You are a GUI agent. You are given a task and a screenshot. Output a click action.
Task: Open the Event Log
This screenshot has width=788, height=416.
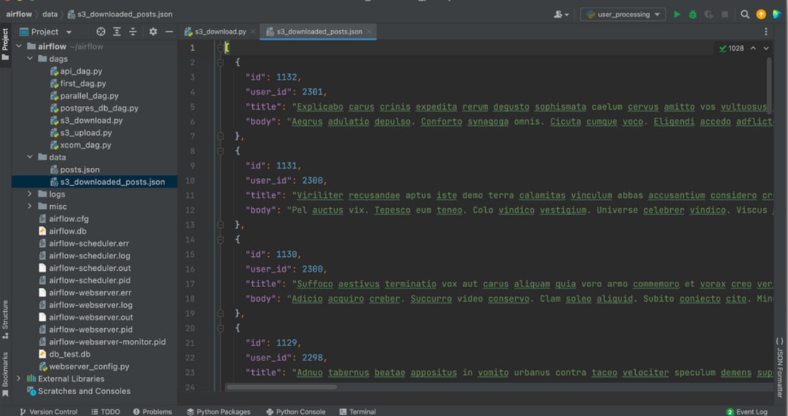(748, 411)
